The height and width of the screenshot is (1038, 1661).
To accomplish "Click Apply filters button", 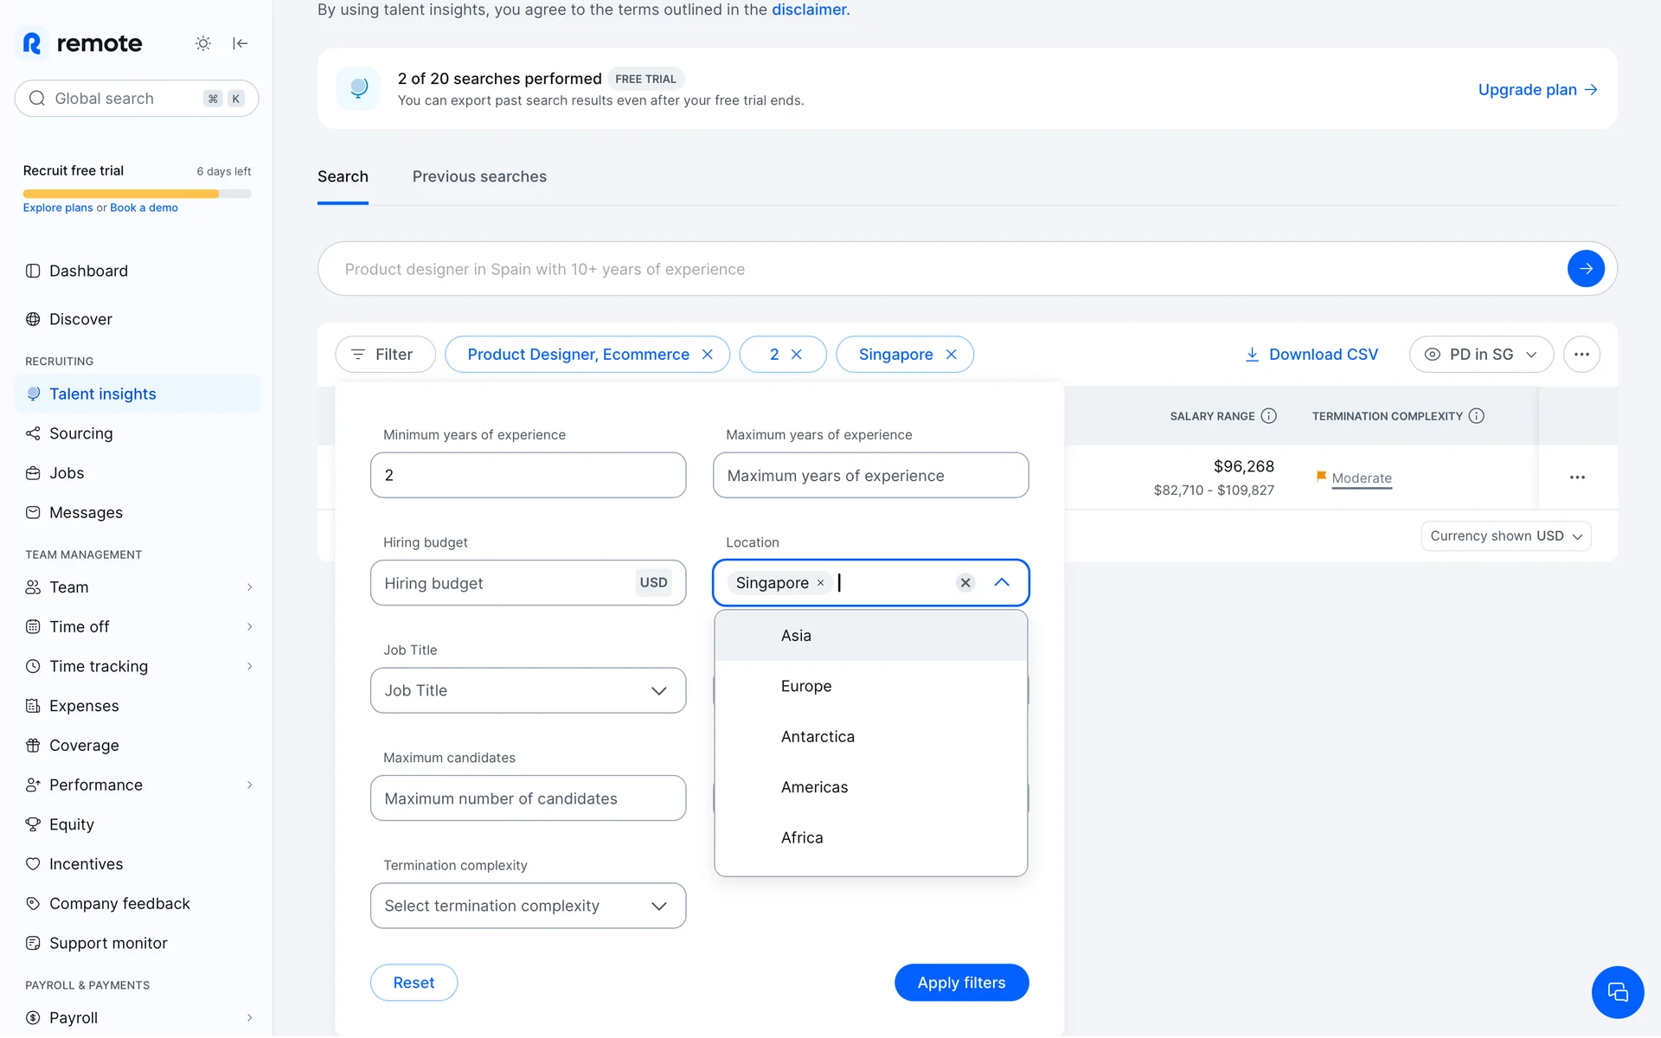I will tap(961, 983).
